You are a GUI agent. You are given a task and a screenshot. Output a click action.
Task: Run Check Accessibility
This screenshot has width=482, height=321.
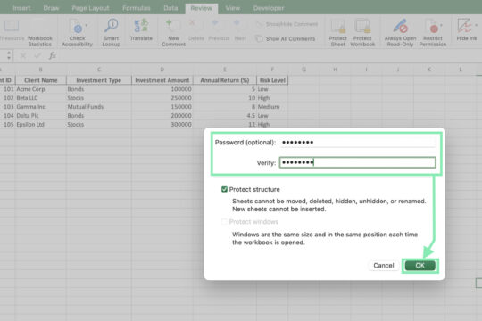pos(77,33)
